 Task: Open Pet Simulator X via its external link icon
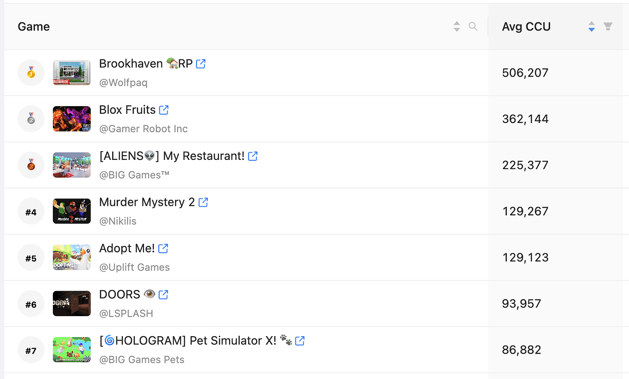click(x=299, y=341)
